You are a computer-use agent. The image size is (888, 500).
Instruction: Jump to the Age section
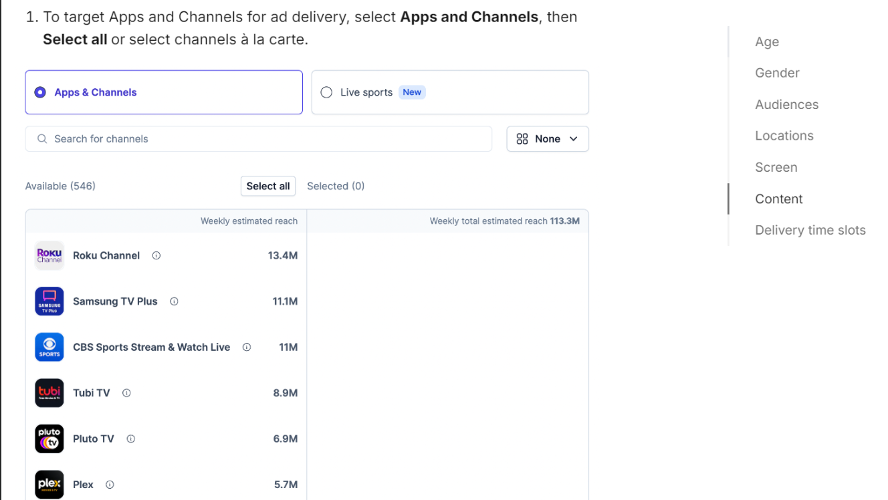click(767, 41)
